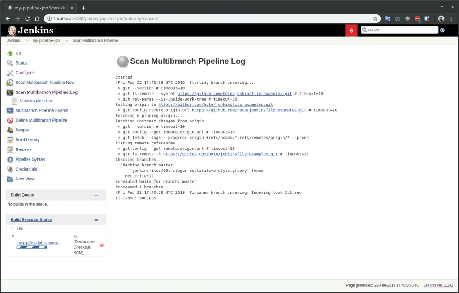The height and width of the screenshot is (293, 459).
Task: Click Scan Multibranch Pipeline Now clock icon
Action: pyautogui.click(x=10, y=83)
